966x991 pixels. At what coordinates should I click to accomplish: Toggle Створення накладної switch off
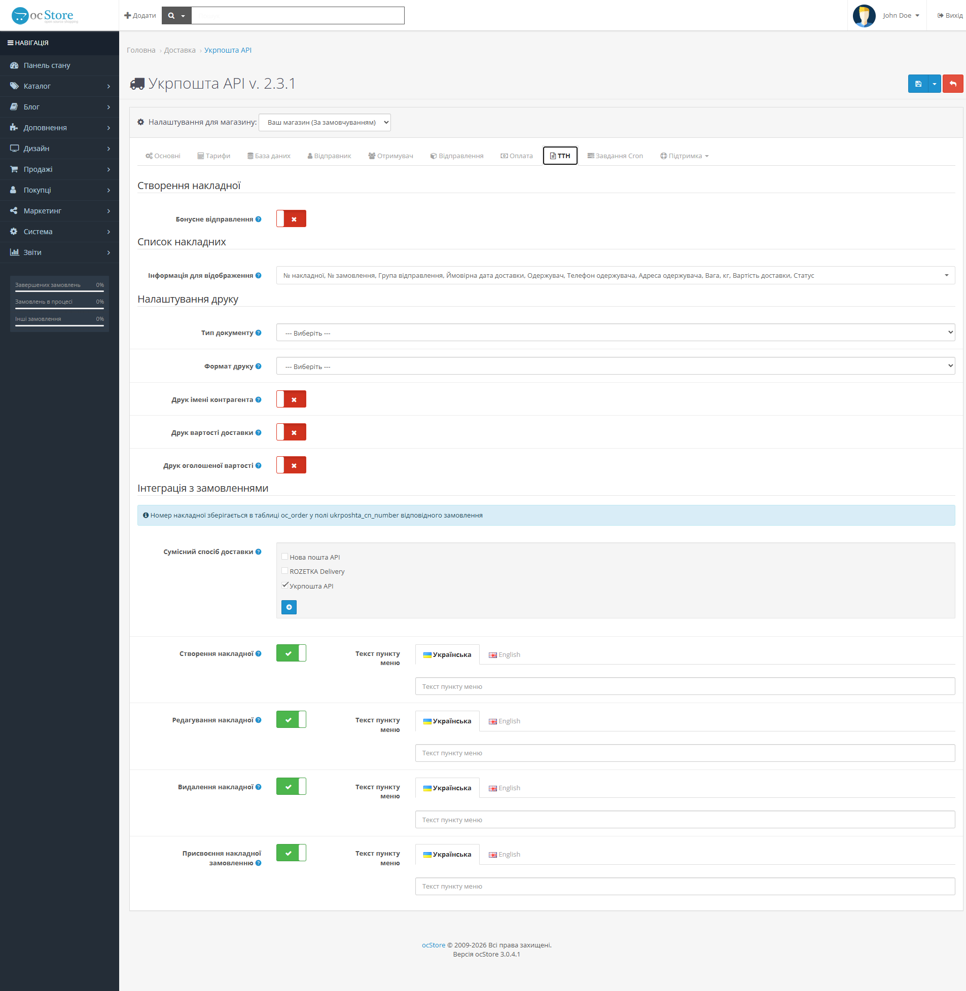click(x=291, y=653)
